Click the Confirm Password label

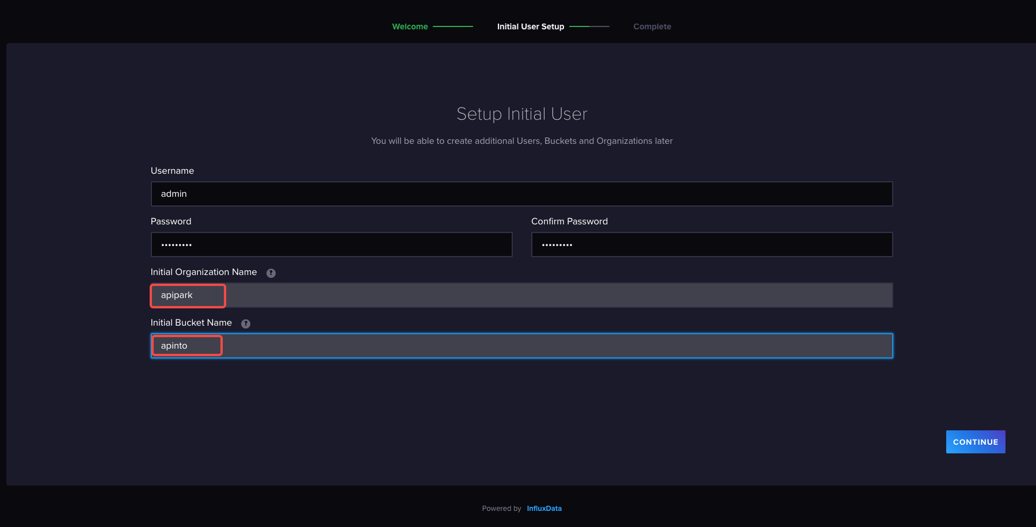pyautogui.click(x=569, y=222)
